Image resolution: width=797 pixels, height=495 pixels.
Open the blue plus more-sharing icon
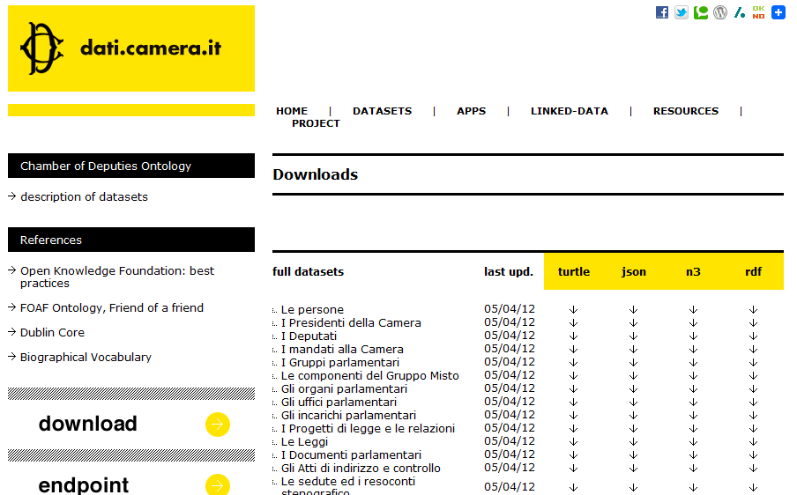778,12
